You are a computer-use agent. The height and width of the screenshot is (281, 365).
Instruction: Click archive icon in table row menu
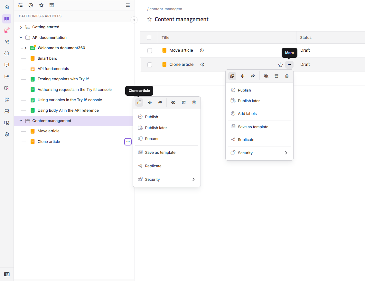pyautogui.click(x=276, y=76)
